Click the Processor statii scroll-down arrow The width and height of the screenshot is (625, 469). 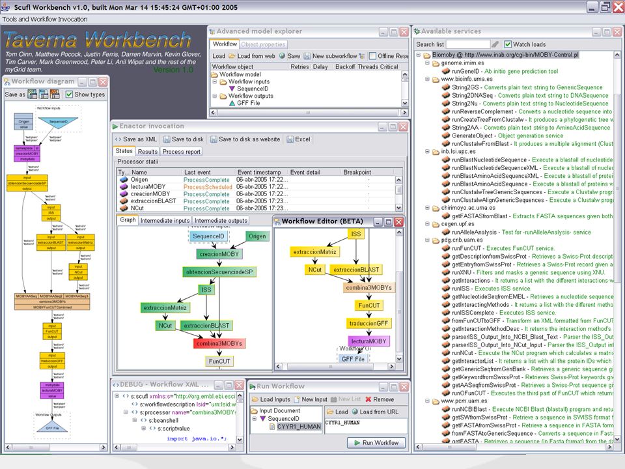pos(398,208)
